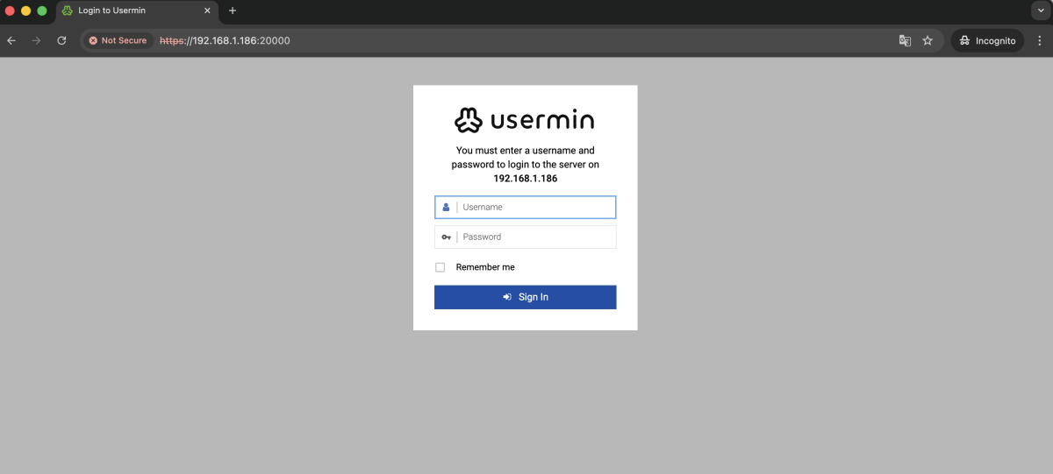
Task: Minimize the window with the yellow button
Action: (x=26, y=11)
